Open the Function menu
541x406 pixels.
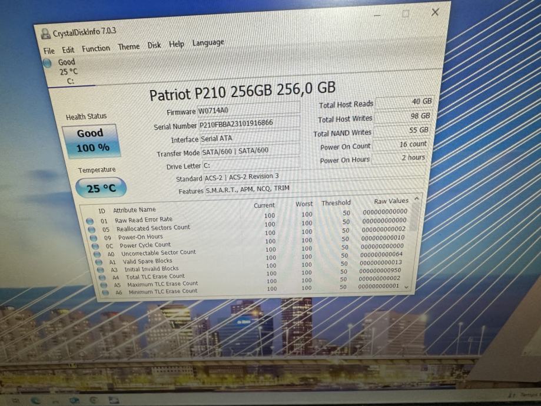pyautogui.click(x=95, y=48)
